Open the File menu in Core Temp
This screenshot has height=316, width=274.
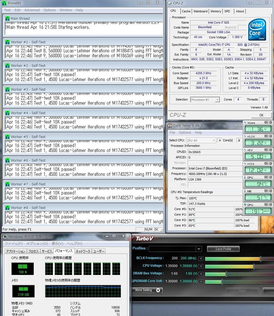(x=172, y=133)
